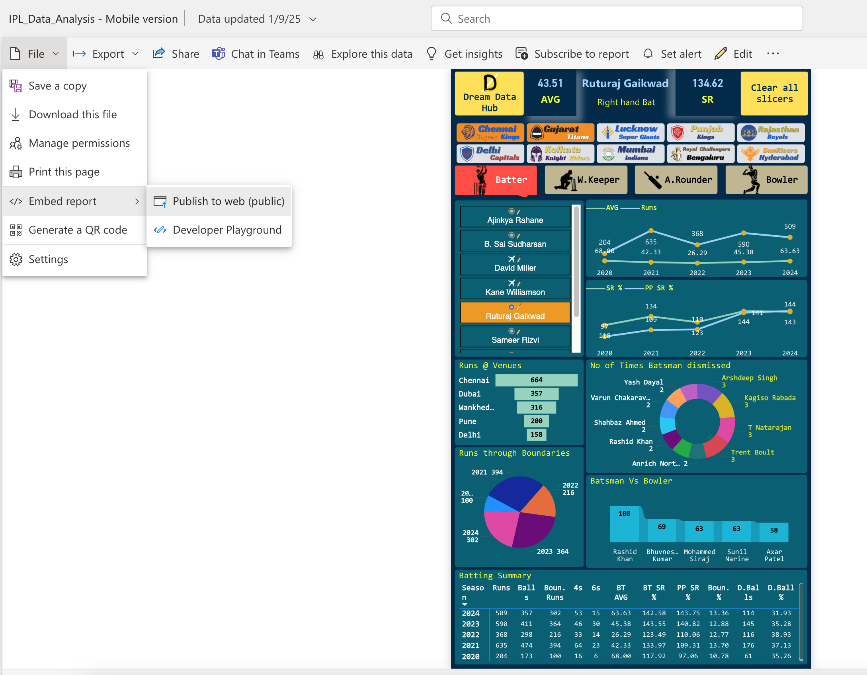Select Kane Williamson in player slicer

click(x=515, y=289)
